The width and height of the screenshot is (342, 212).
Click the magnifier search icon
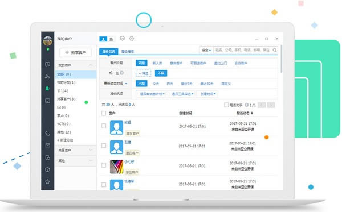275,50
